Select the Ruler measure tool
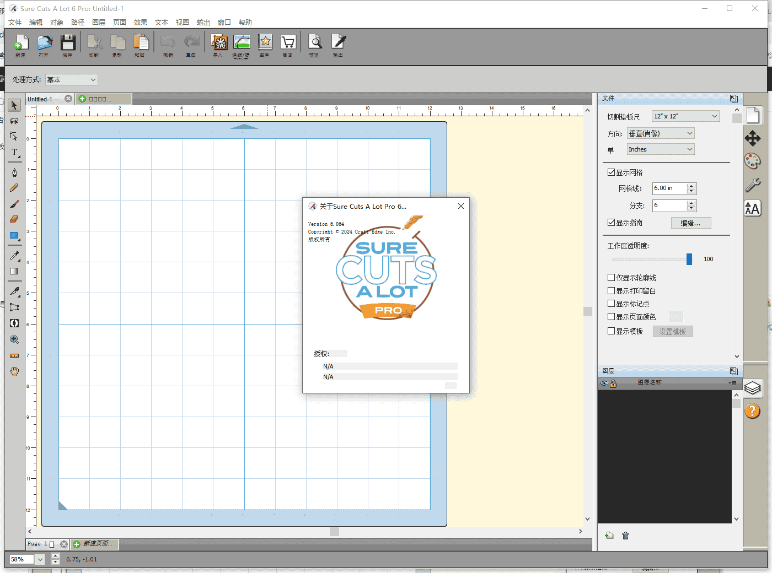The image size is (772, 573). pyautogui.click(x=14, y=355)
